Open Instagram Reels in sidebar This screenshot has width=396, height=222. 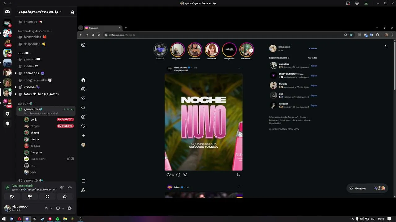pyautogui.click(x=83, y=89)
